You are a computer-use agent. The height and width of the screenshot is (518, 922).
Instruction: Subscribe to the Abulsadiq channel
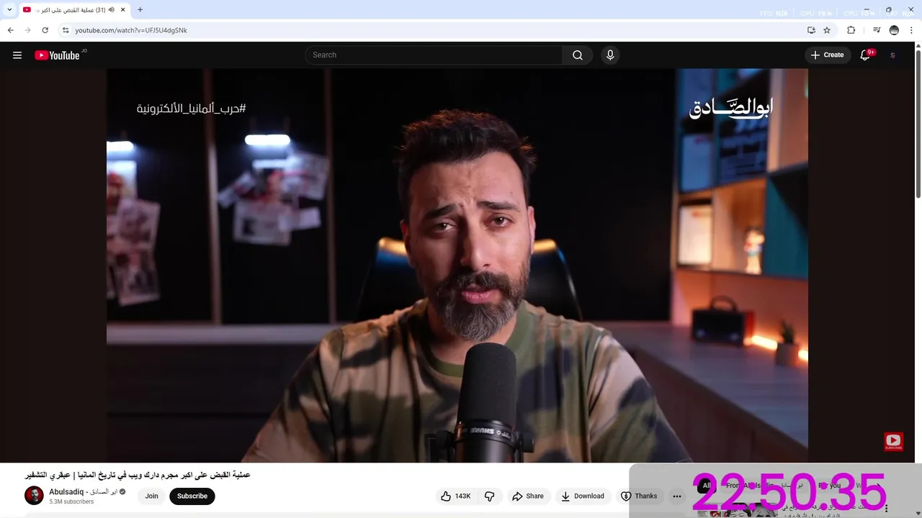[192, 496]
